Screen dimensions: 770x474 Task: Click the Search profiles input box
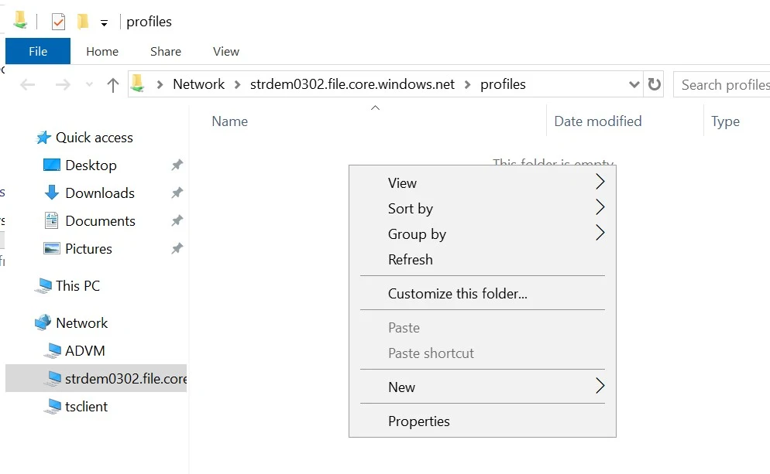pos(724,85)
